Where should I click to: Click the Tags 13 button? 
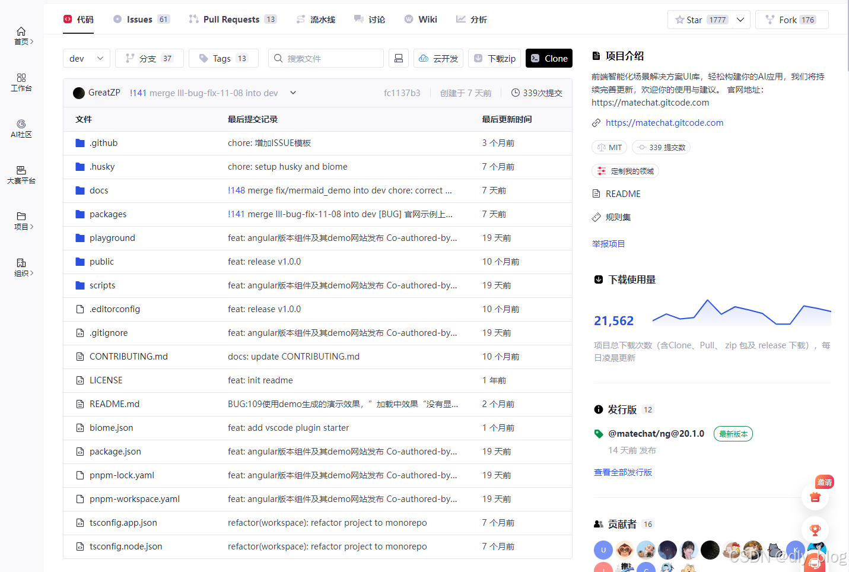point(224,58)
